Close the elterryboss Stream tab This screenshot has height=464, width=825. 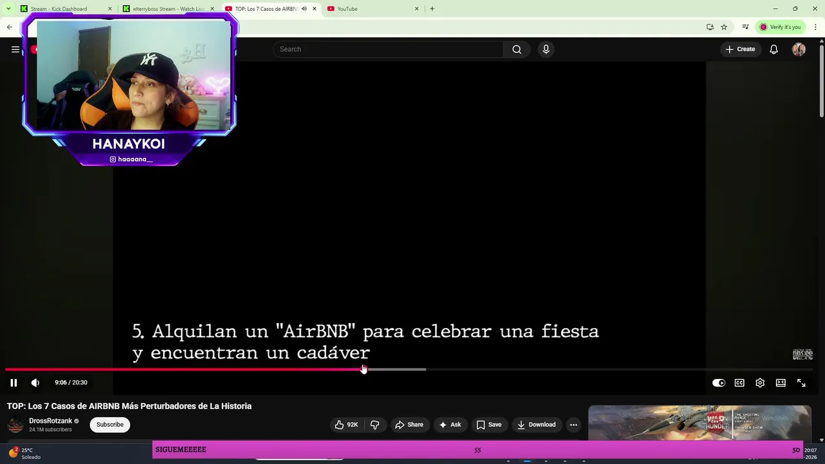[212, 9]
